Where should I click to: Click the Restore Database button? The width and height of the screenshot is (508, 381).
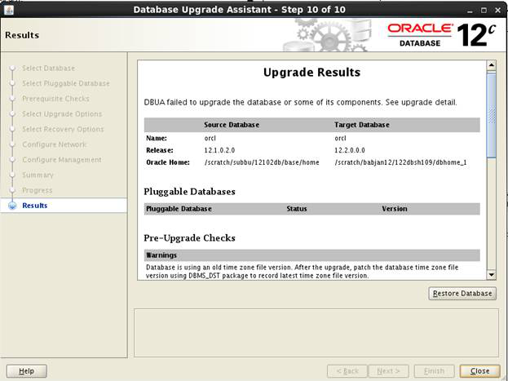(462, 294)
